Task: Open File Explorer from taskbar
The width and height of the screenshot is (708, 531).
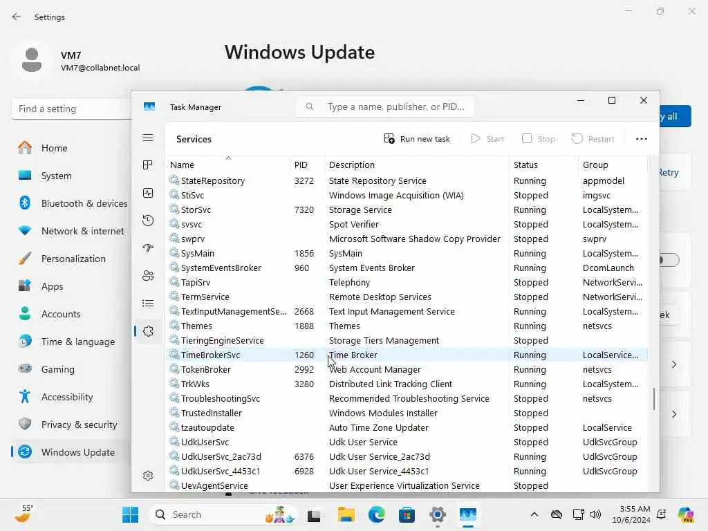Action: point(346,514)
